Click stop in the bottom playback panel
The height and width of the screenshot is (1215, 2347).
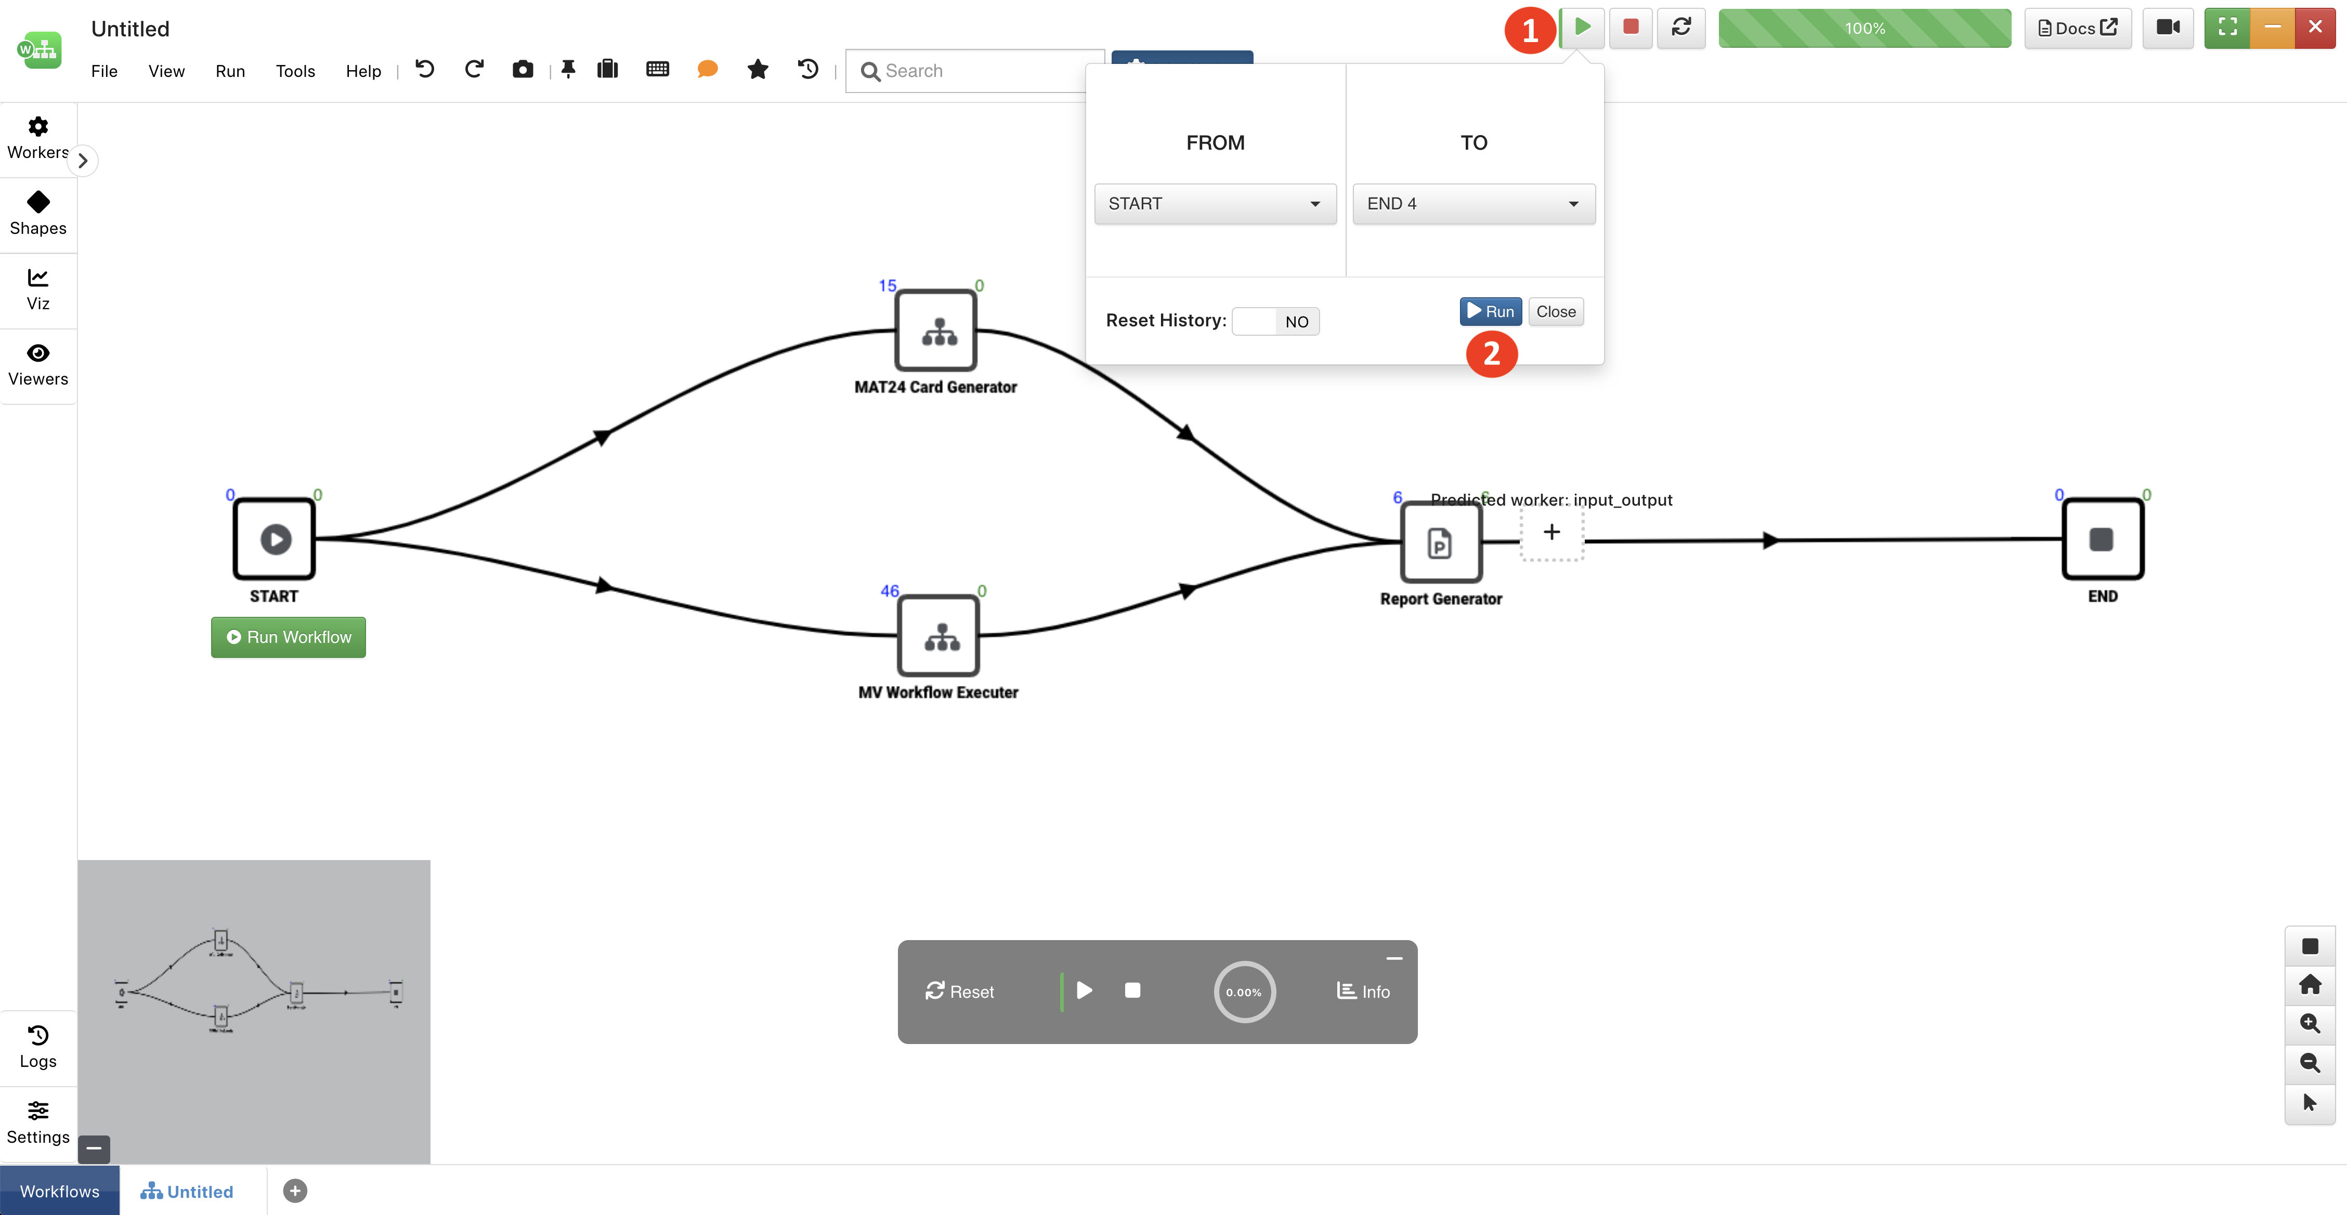[1132, 990]
